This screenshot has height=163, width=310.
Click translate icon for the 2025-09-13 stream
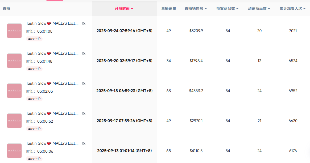pos(84,143)
